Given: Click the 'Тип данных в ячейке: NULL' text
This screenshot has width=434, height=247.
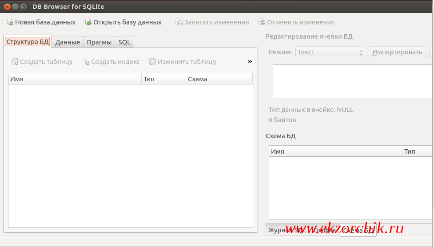Looking at the screenshot, I should click(x=311, y=110).
